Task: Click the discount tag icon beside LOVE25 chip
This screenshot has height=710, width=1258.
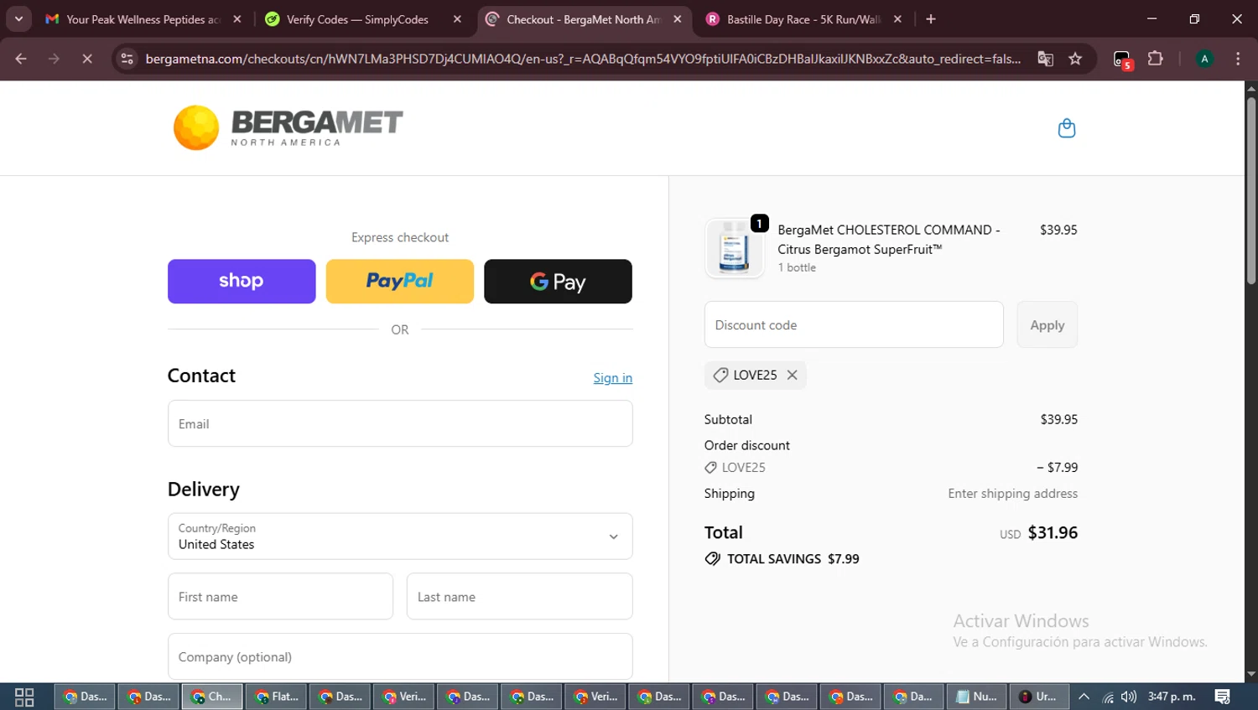Action: 720,375
